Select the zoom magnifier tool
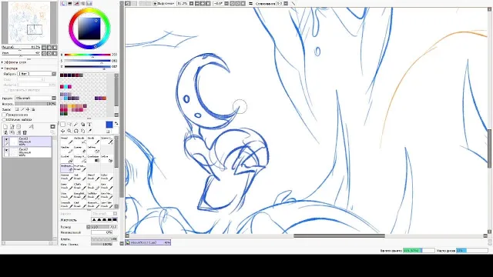493x277 pixels. pyautogui.click(x=69, y=131)
